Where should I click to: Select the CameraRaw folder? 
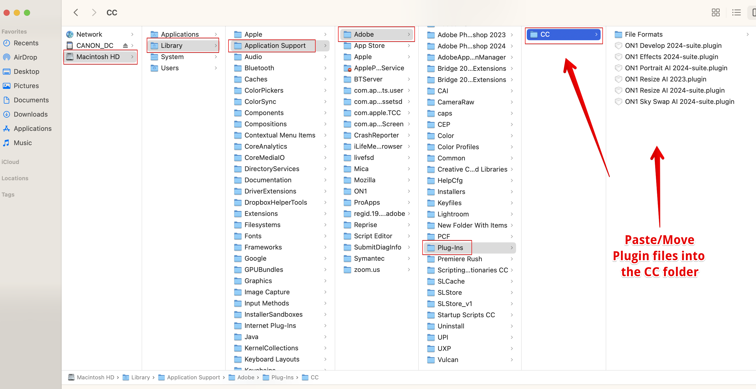455,102
